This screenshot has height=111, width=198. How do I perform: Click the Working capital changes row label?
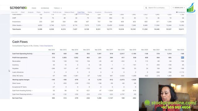coord(21,80)
